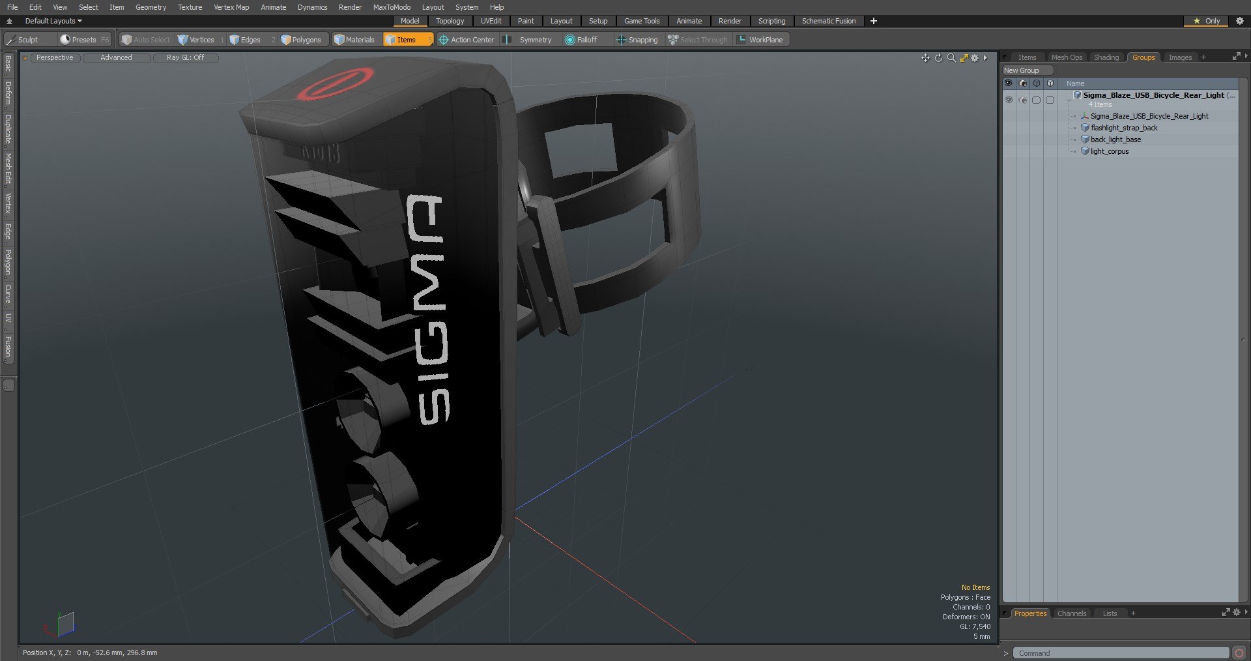Click the locator axis icon for Sigma_Blaze_USB_Bicycle_Rear_Light
This screenshot has height=661, width=1251.
(1085, 116)
